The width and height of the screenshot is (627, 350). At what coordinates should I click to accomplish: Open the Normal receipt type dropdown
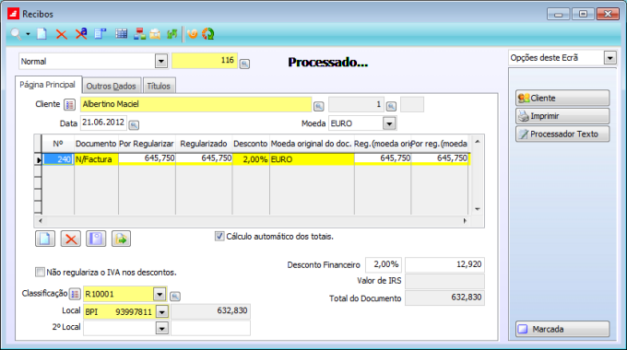click(161, 62)
